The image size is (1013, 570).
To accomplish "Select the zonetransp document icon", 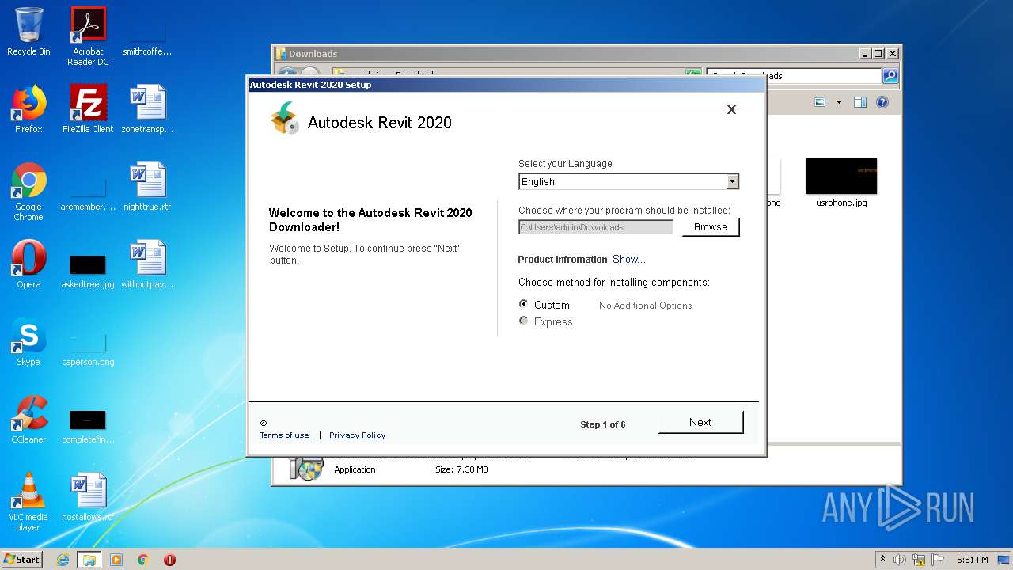I will pos(147,109).
